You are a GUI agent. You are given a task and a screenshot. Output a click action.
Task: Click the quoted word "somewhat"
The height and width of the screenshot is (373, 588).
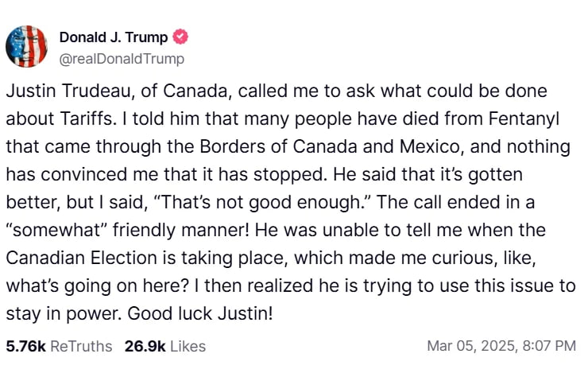(x=57, y=230)
